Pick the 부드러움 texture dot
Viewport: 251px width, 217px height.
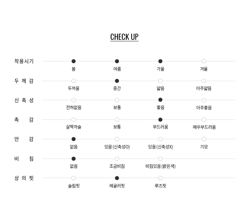tap(160, 120)
